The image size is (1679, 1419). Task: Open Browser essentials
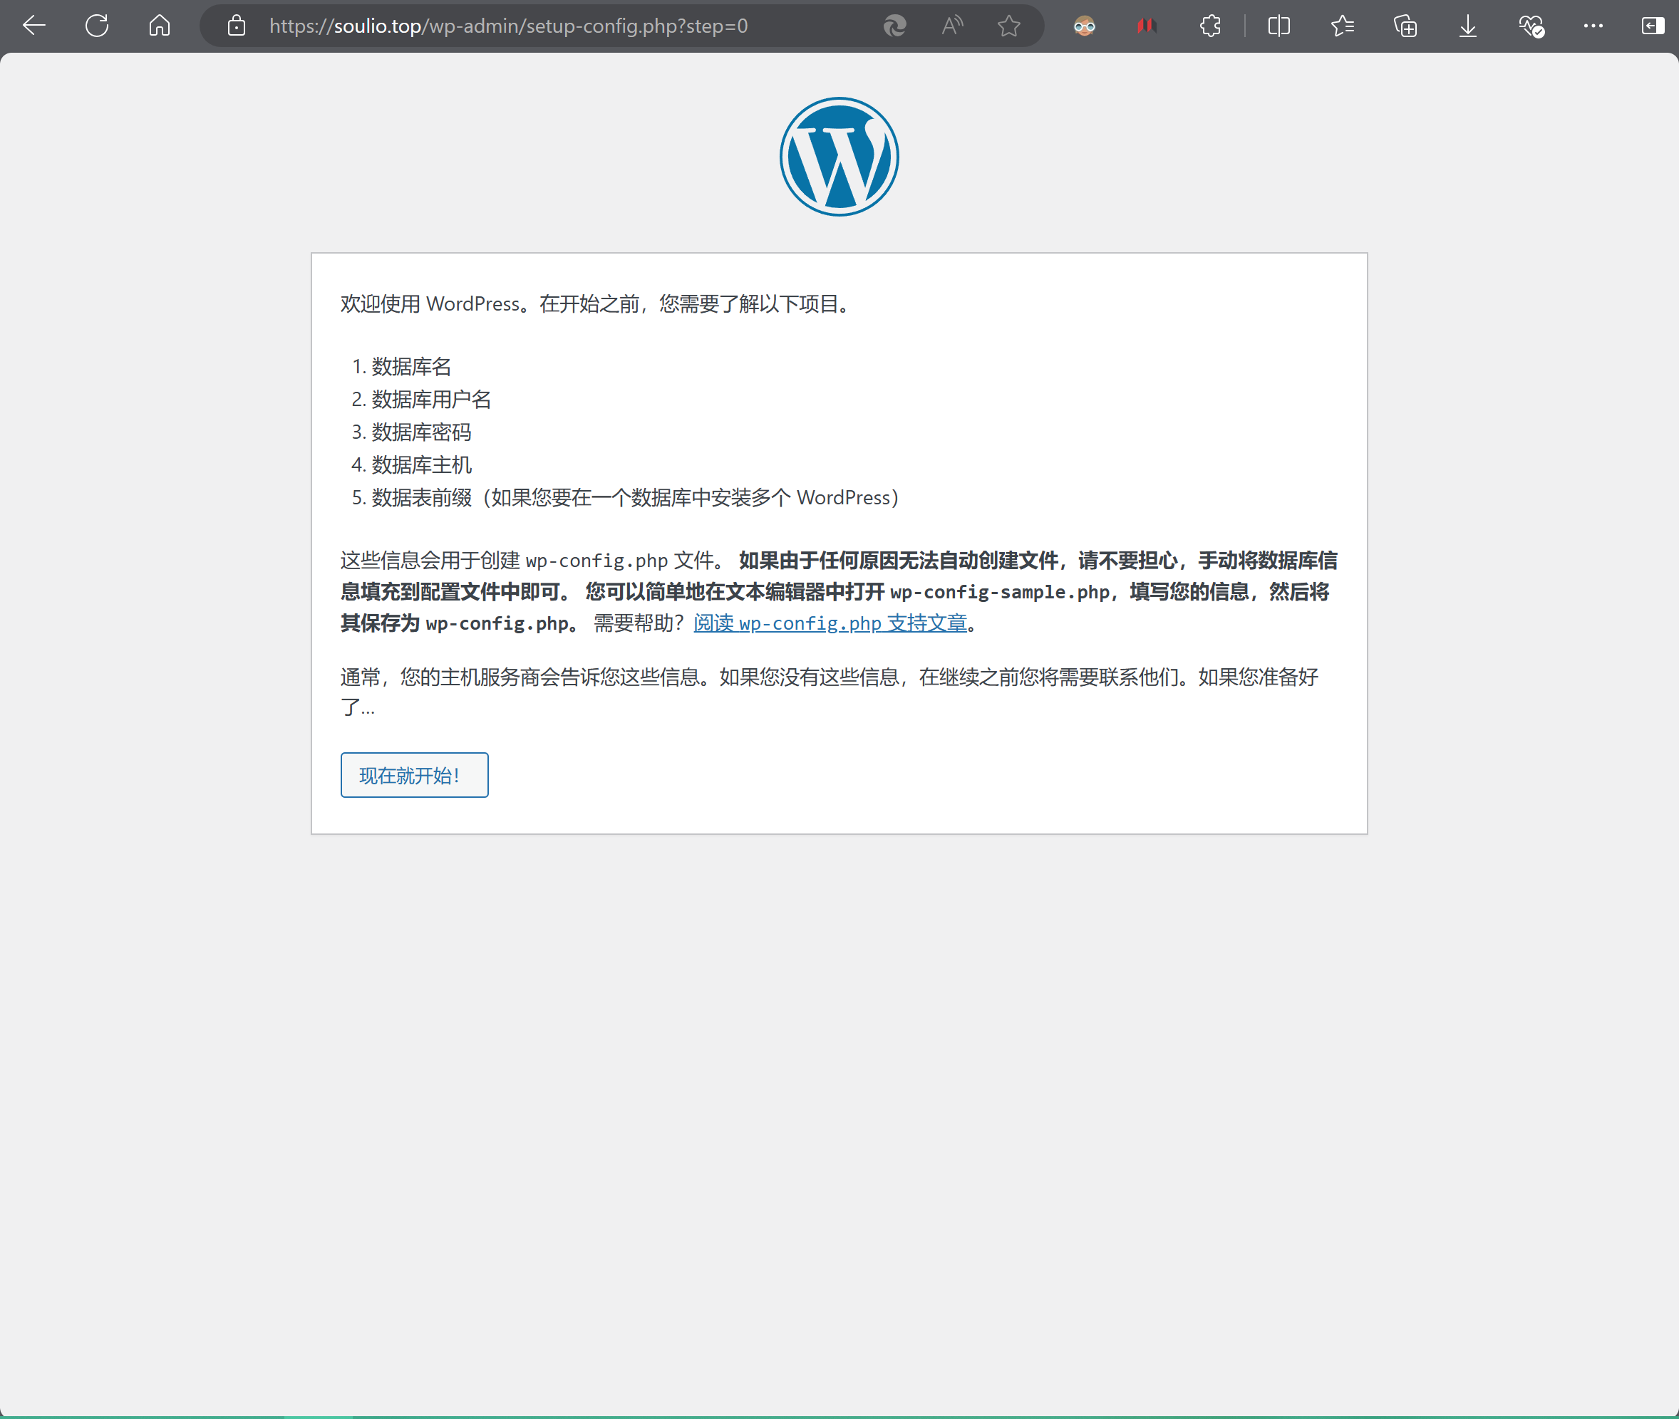click(1530, 26)
